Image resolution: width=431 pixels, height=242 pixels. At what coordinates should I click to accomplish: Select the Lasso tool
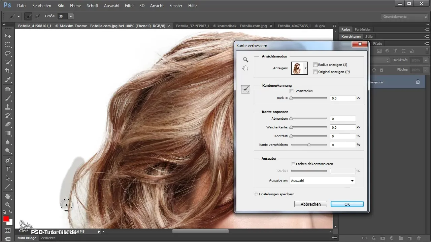pyautogui.click(x=8, y=53)
